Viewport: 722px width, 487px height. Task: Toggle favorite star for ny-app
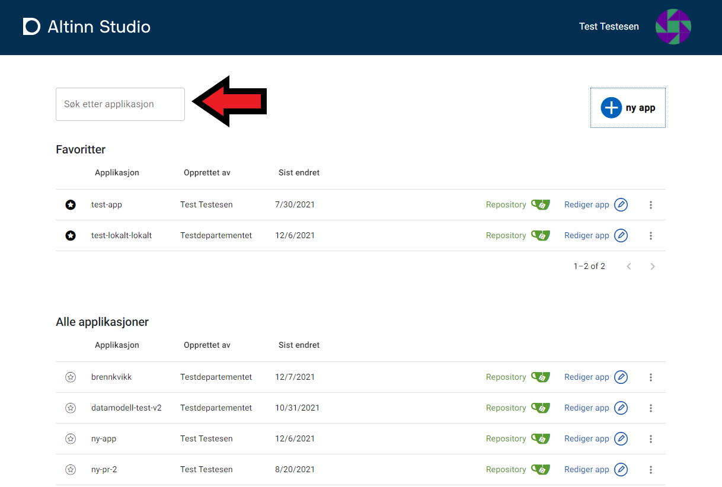[71, 438]
